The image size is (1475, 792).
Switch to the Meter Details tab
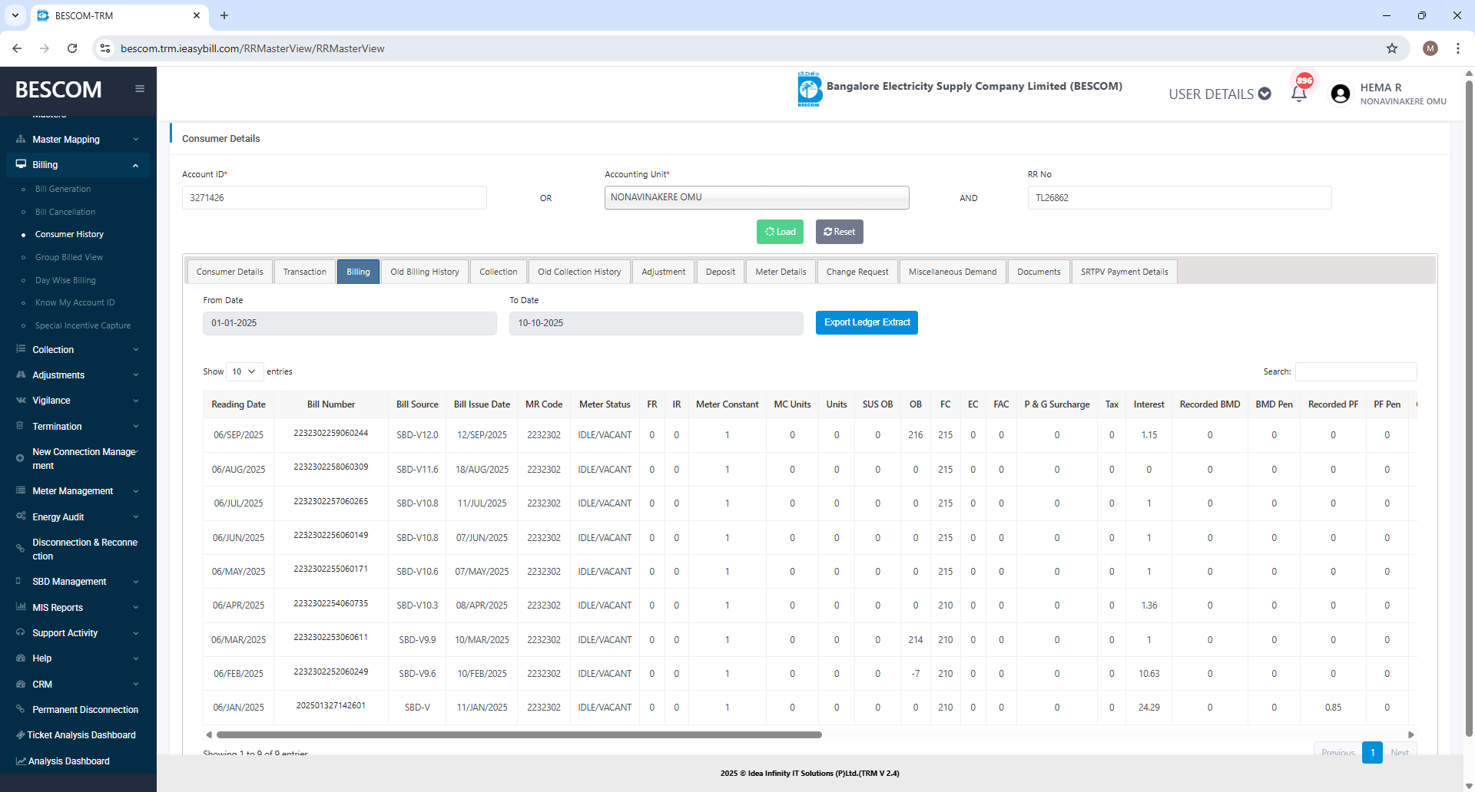tap(781, 272)
